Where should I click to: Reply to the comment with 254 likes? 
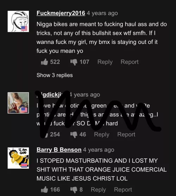[x=102, y=135]
